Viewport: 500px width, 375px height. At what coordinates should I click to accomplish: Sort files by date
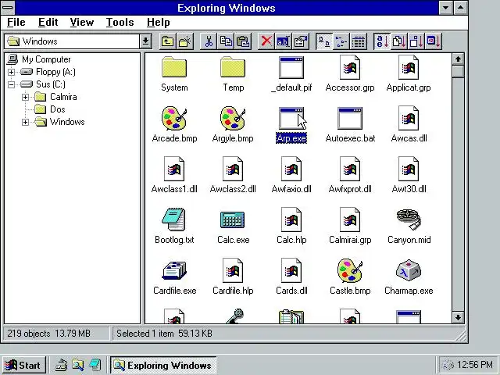tap(434, 41)
